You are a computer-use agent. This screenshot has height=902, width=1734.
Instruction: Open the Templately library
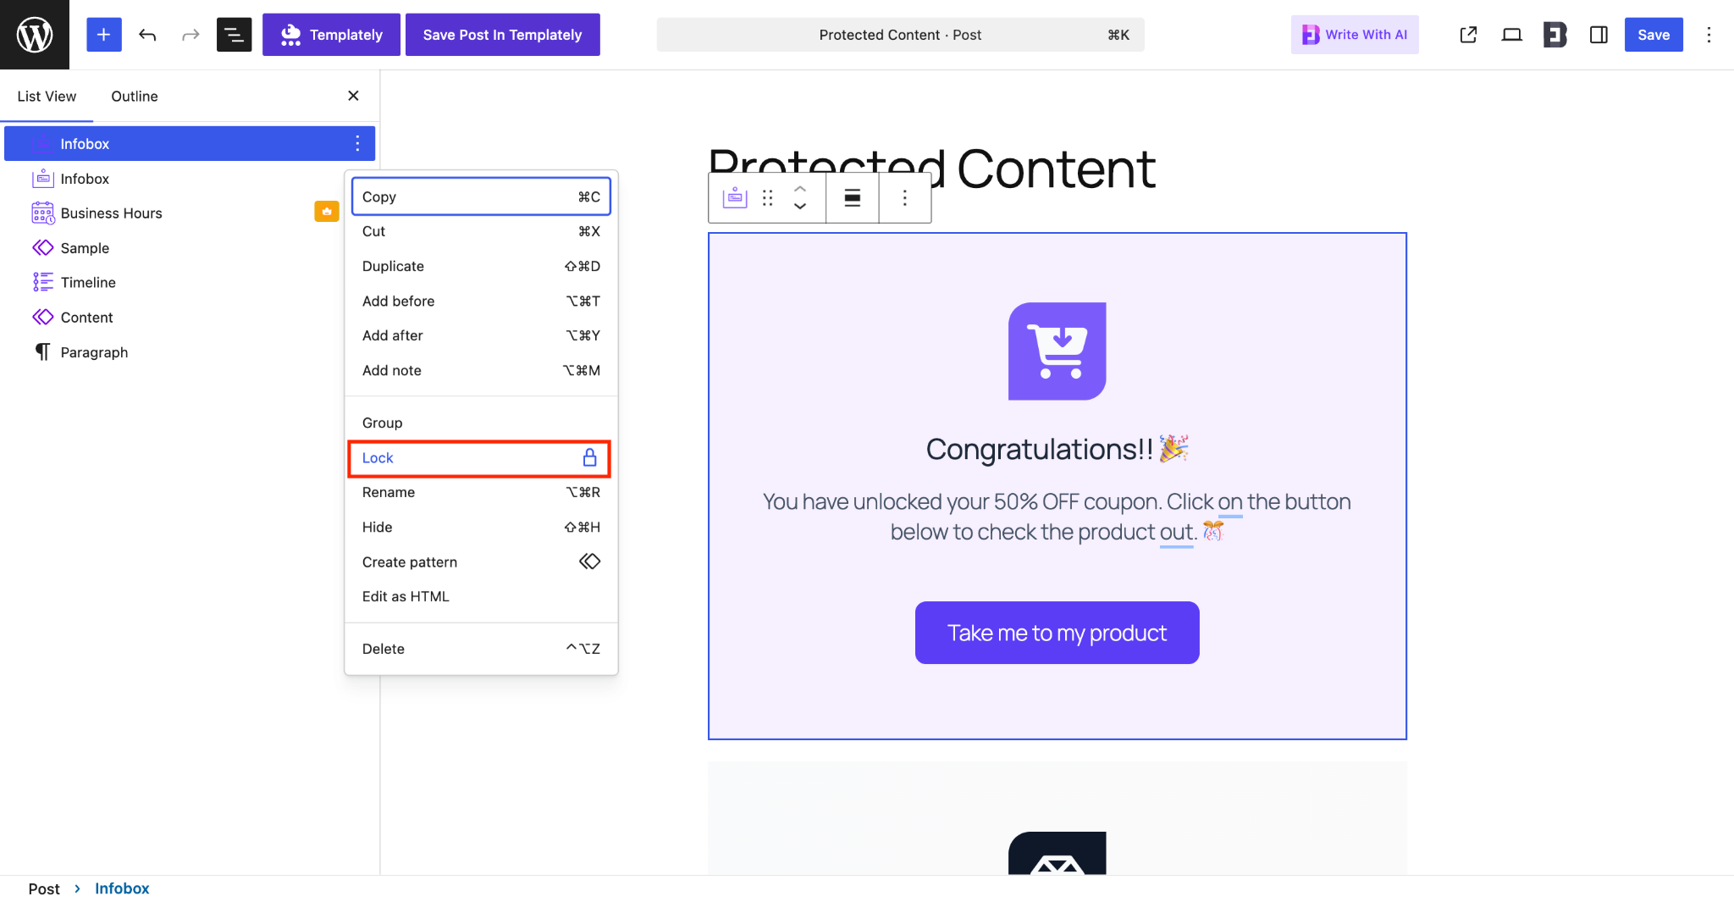(x=331, y=35)
